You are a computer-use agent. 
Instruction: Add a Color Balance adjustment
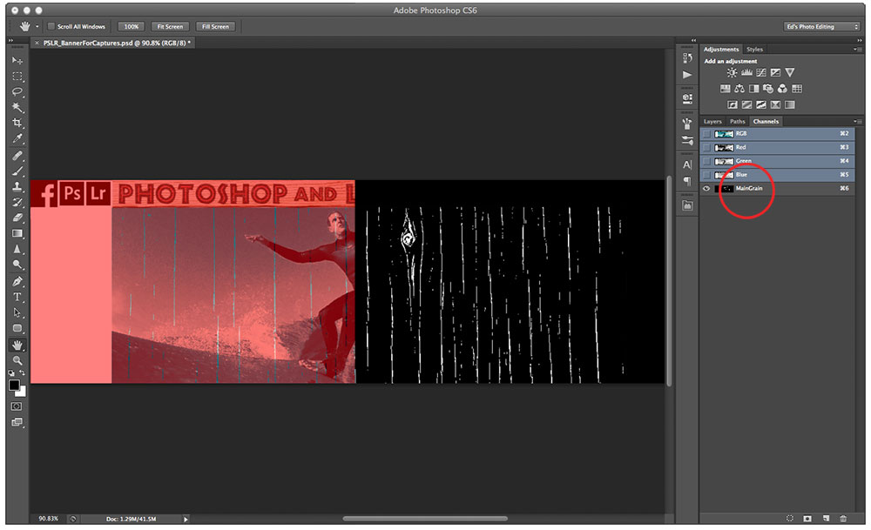click(739, 89)
